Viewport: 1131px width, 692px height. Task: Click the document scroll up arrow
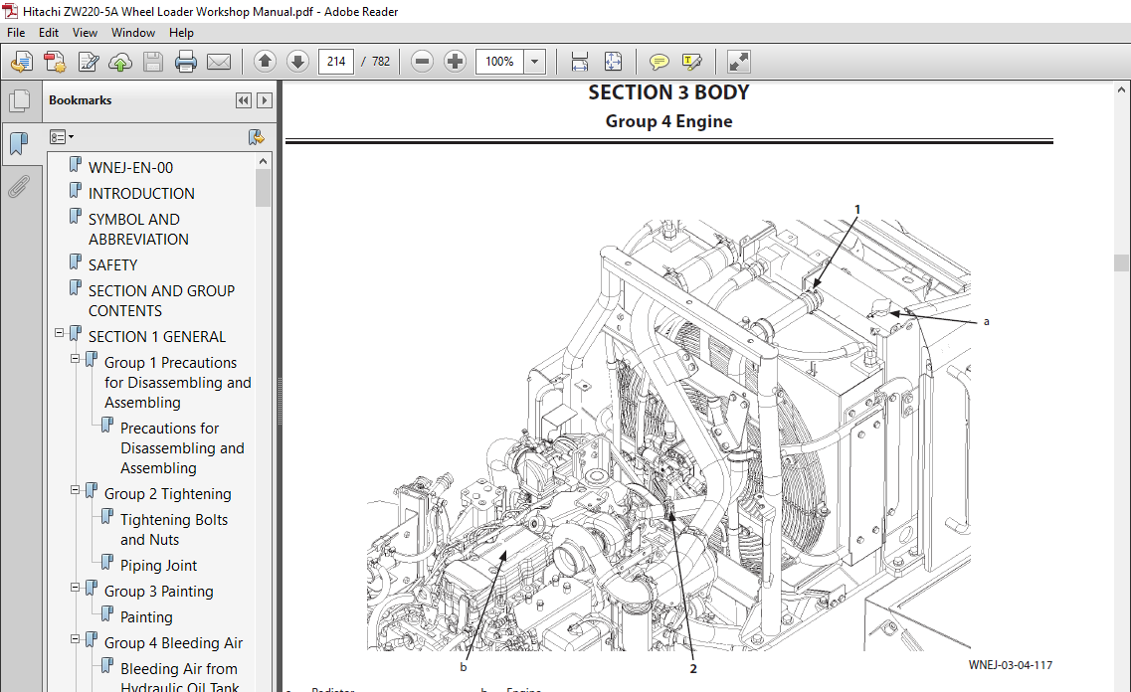click(x=1121, y=90)
